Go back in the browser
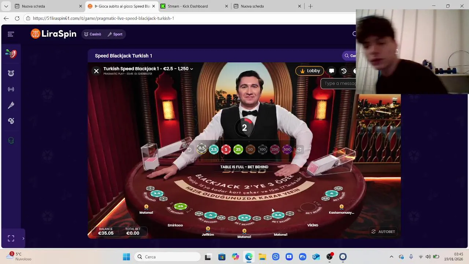 (x=6, y=18)
